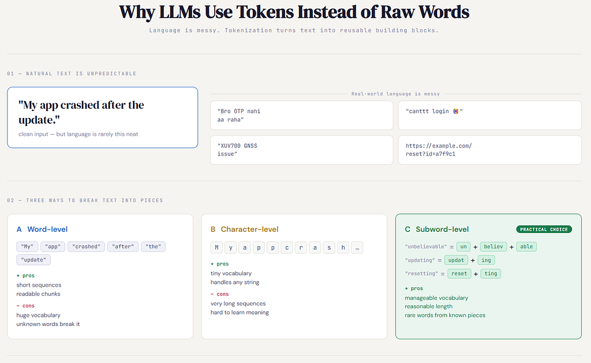
Task: Select the "the" word token chip
Action: (153, 246)
